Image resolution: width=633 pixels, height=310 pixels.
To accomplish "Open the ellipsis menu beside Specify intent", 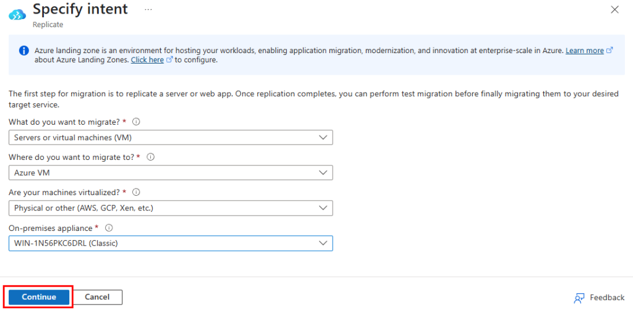I will point(148,9).
